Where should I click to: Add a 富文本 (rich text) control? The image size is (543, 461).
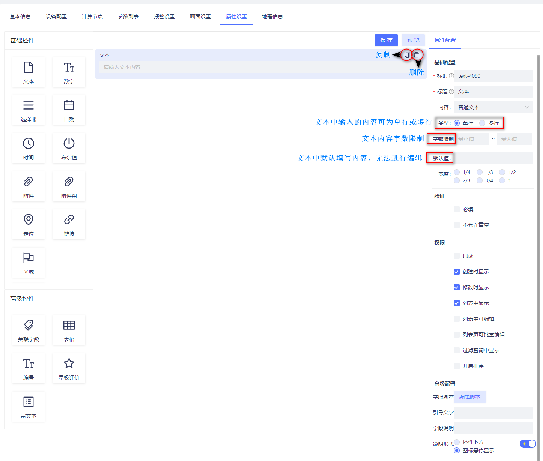click(28, 406)
